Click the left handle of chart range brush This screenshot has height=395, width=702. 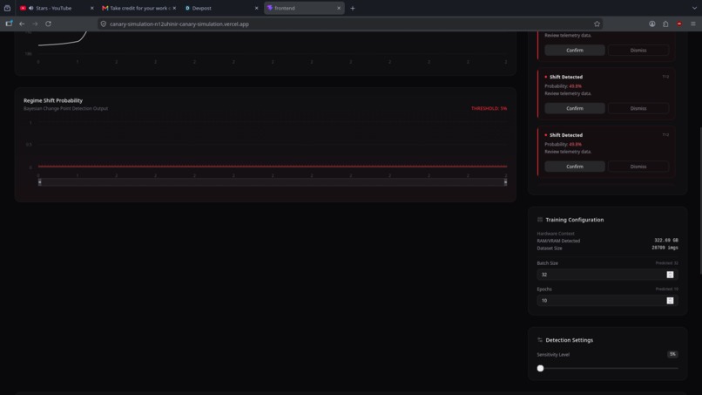(40, 182)
